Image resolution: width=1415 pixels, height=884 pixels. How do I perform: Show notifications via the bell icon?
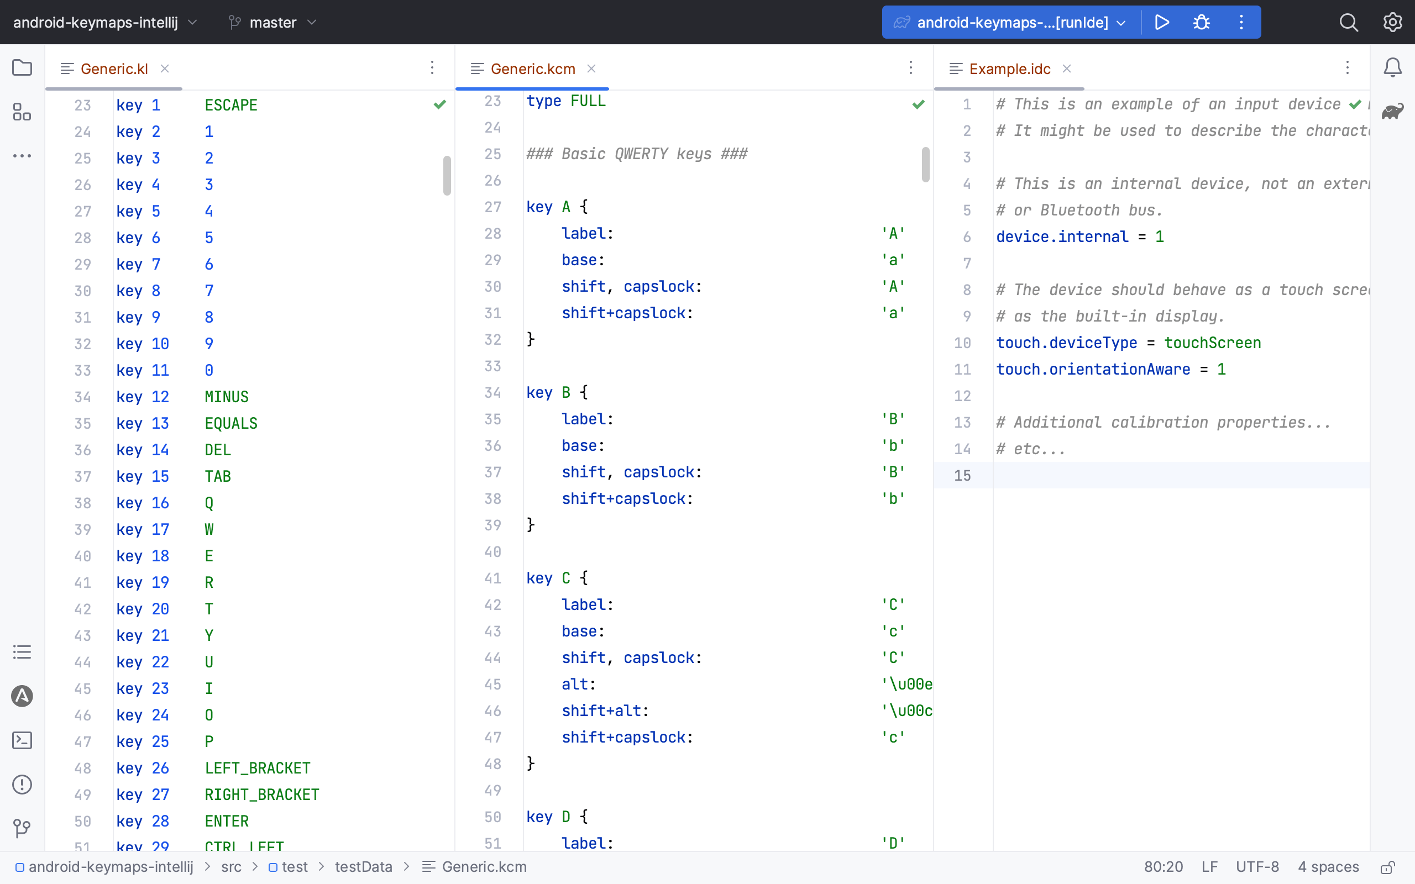pos(1392,68)
